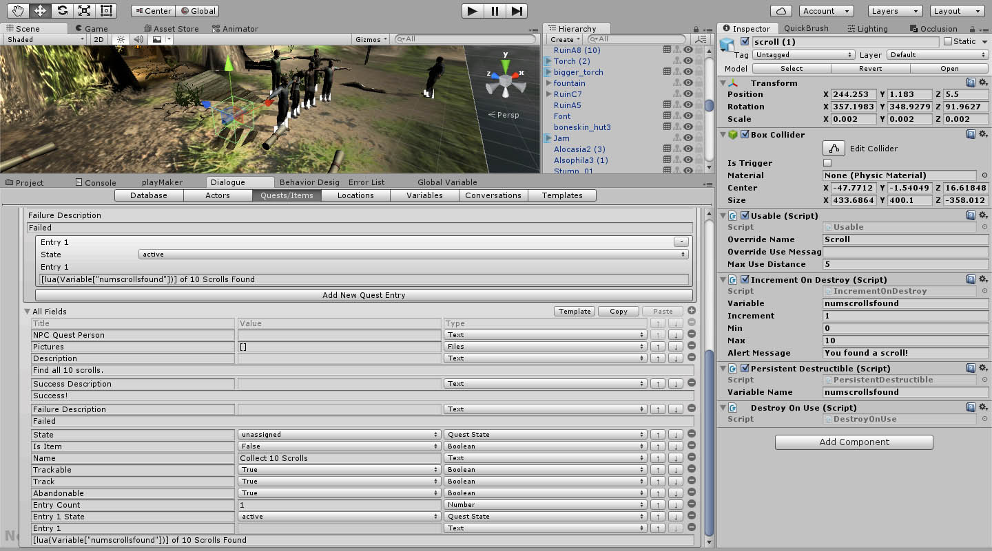
Task: Toggle the 2D scene view button
Action: point(99,39)
